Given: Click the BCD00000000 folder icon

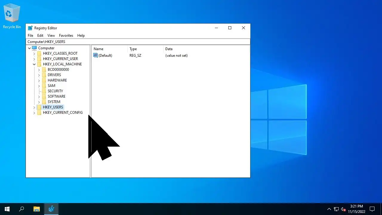Looking at the screenshot, I should [x=44, y=70].
